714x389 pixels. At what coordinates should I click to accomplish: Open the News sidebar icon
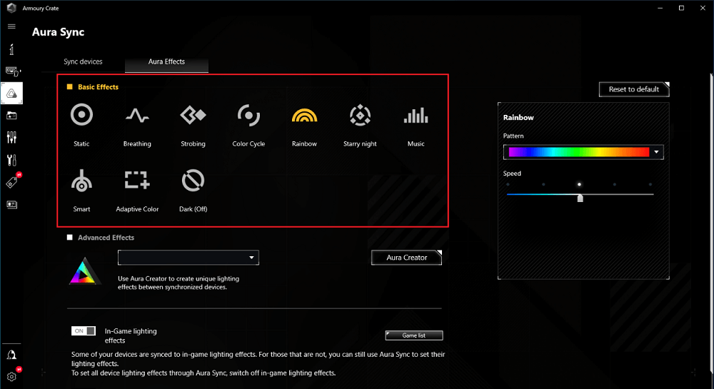(x=12, y=205)
